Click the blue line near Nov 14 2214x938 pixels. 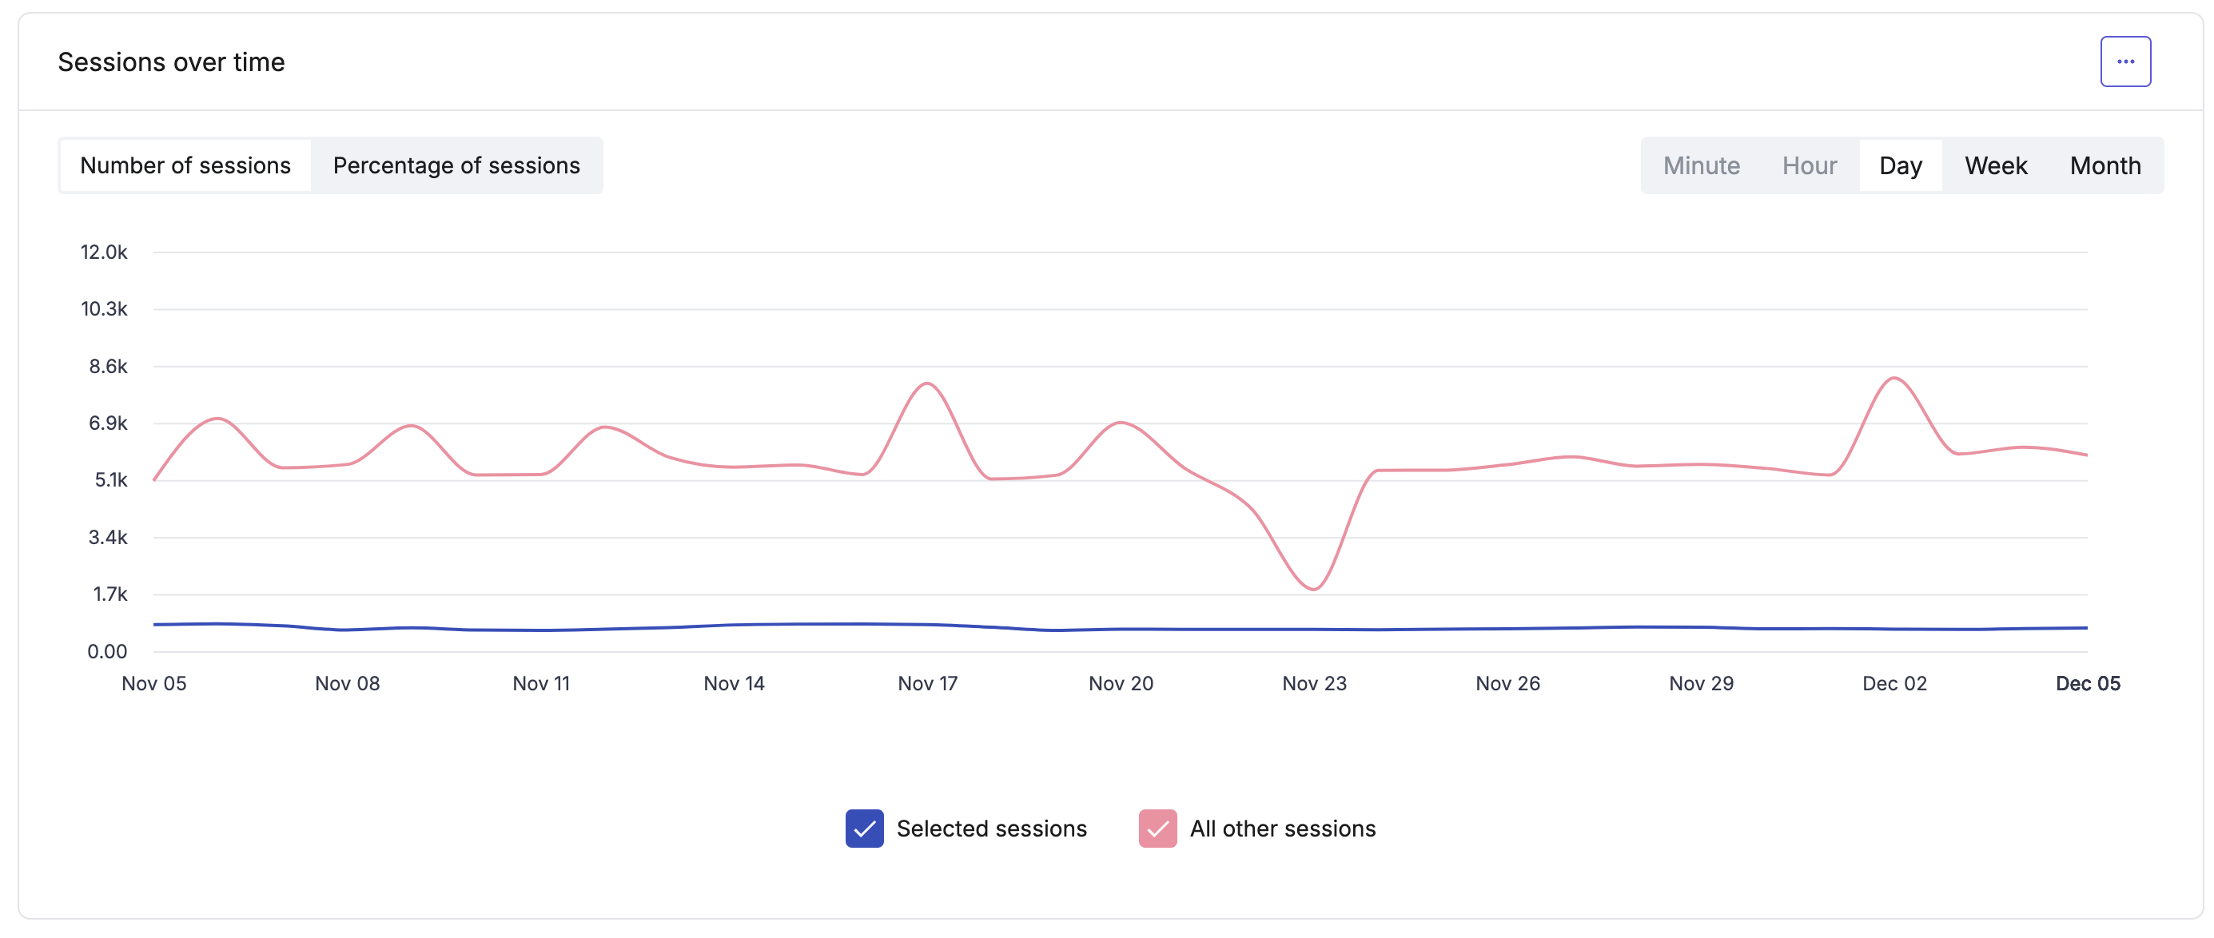(733, 626)
